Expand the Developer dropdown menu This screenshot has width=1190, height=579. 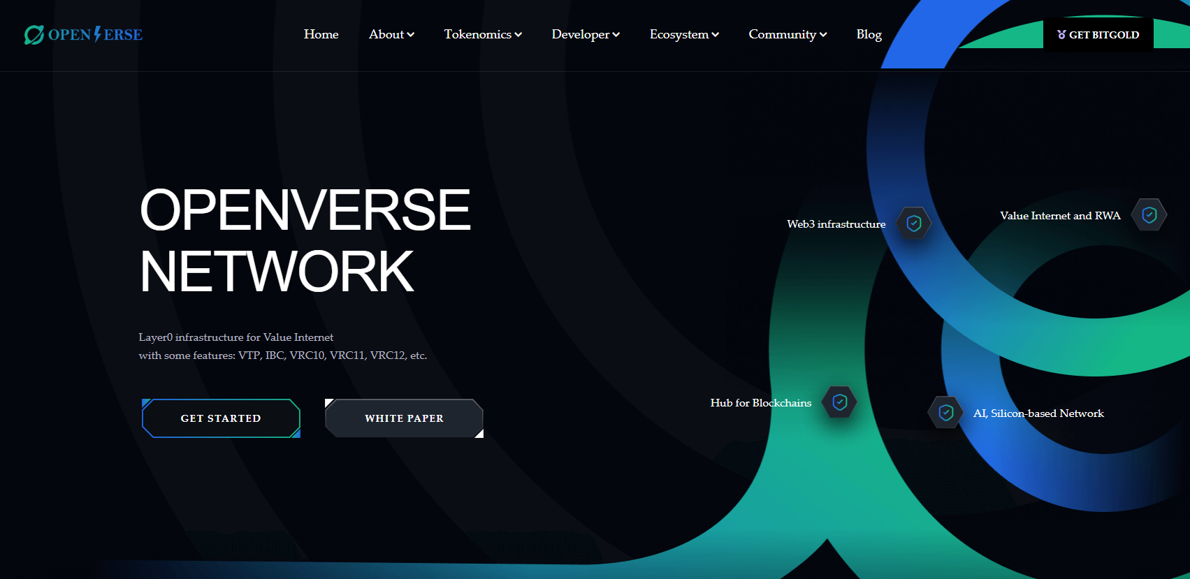[x=586, y=34]
